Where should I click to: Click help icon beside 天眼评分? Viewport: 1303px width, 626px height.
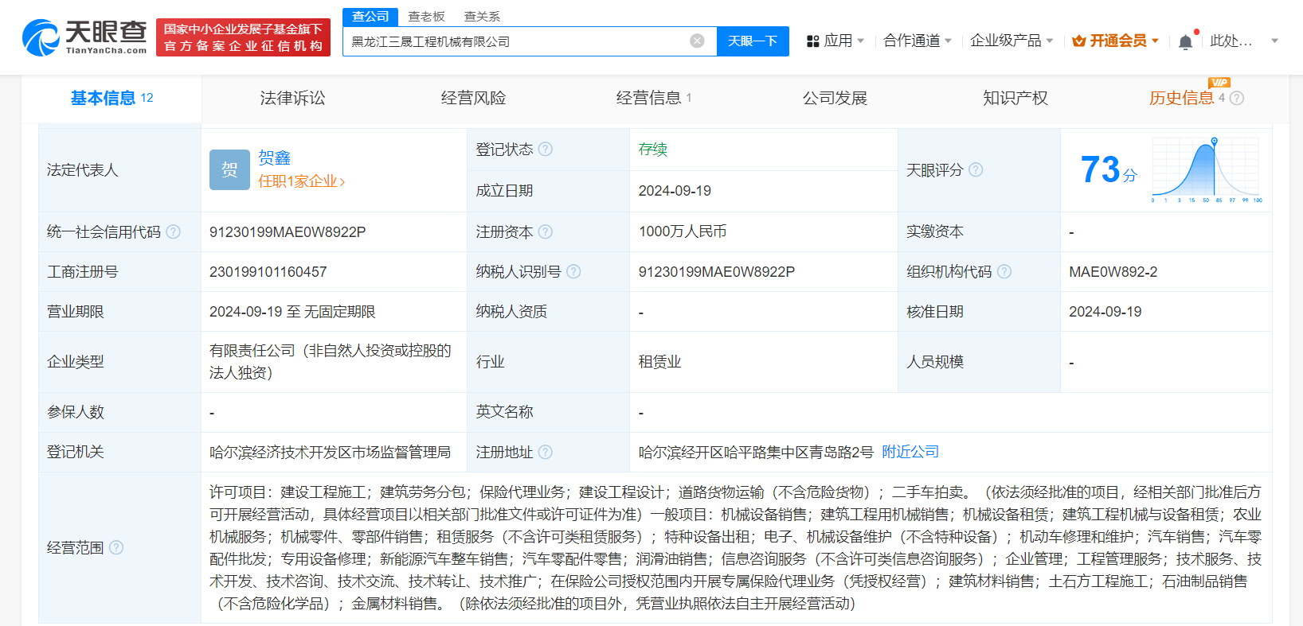(976, 170)
